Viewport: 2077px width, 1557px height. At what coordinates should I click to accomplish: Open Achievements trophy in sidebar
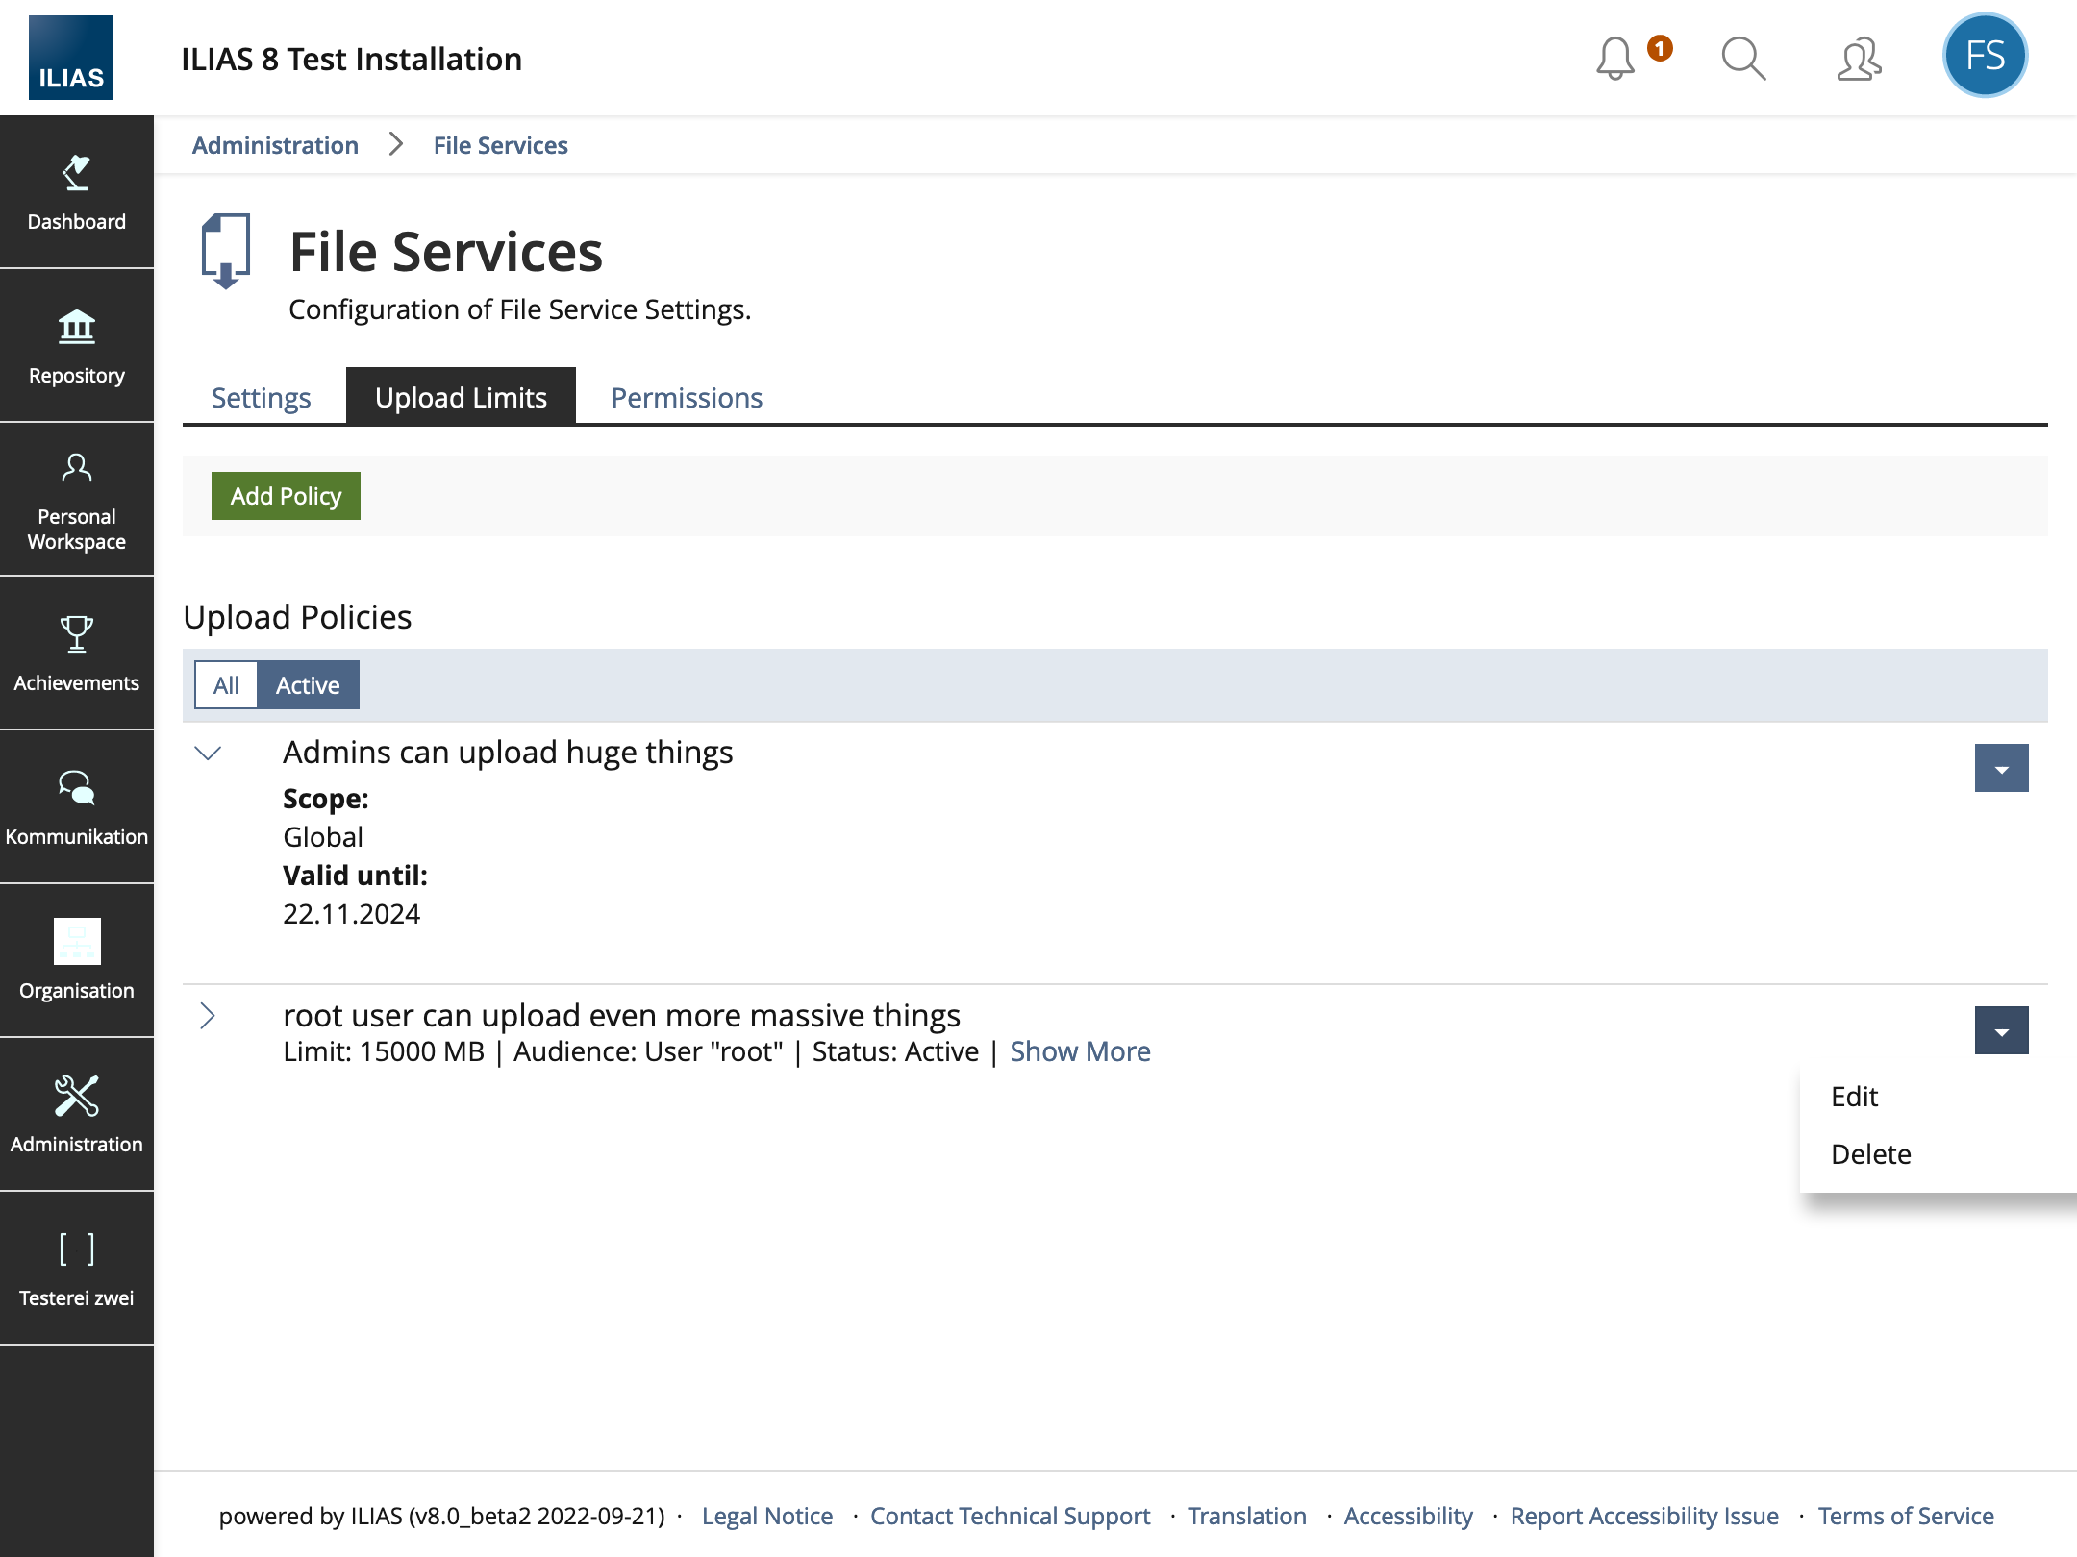(x=77, y=654)
